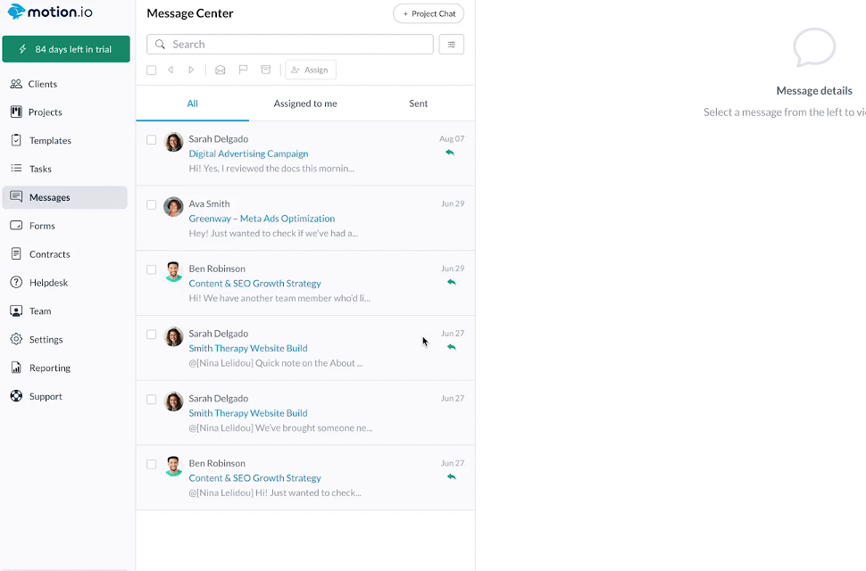The height and width of the screenshot is (571, 866).
Task: Open message filter options icon
Action: 451,44
